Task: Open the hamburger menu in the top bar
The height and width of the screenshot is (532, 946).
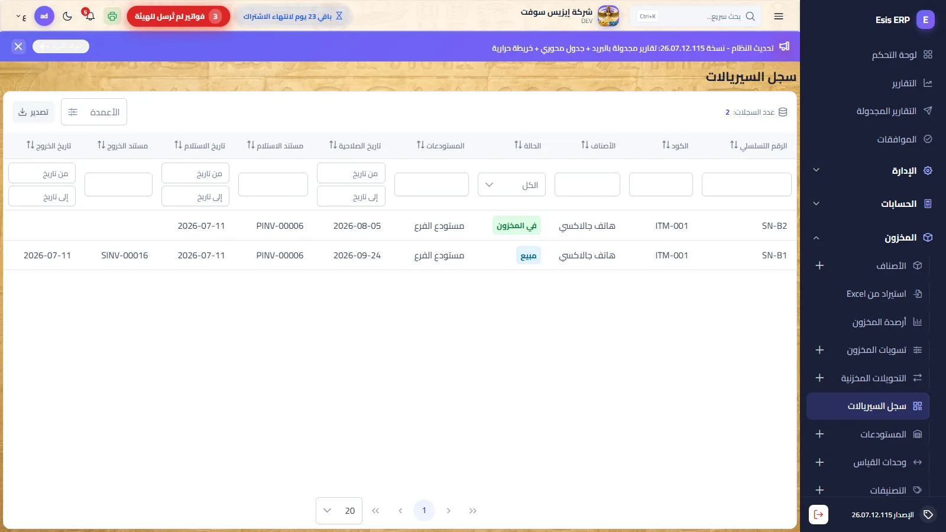Action: click(779, 17)
